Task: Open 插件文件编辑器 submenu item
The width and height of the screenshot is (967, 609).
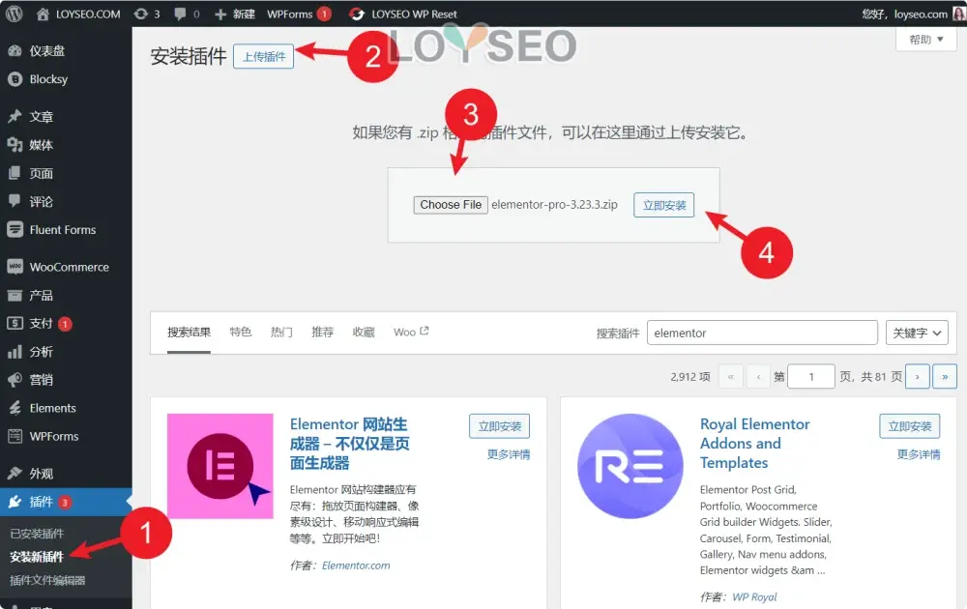Action: (47, 581)
